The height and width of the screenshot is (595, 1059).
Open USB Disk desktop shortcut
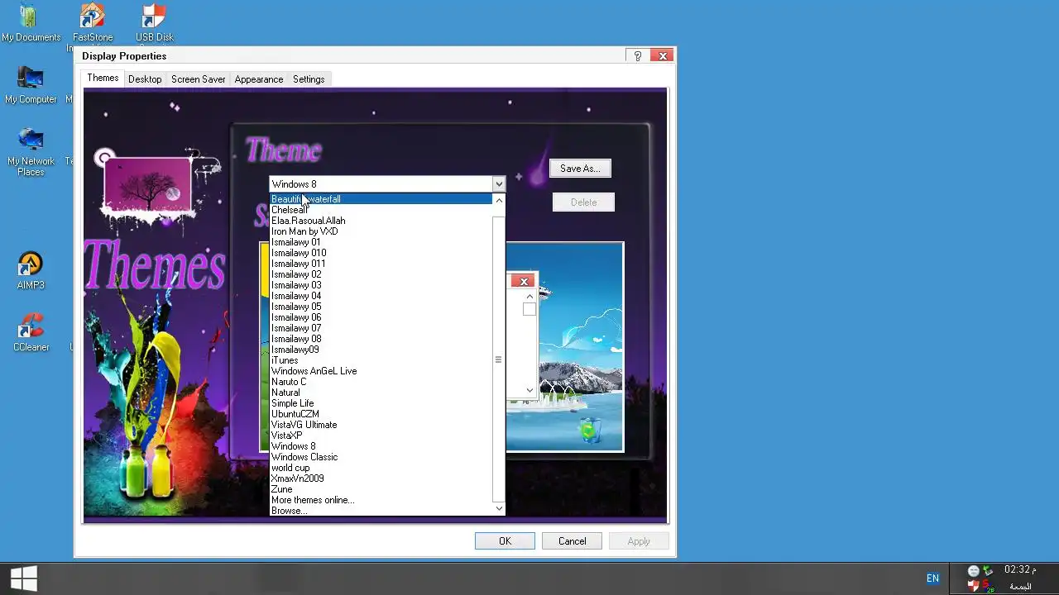[155, 23]
